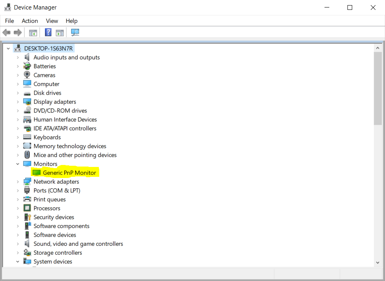Open the View menu

pos(52,21)
